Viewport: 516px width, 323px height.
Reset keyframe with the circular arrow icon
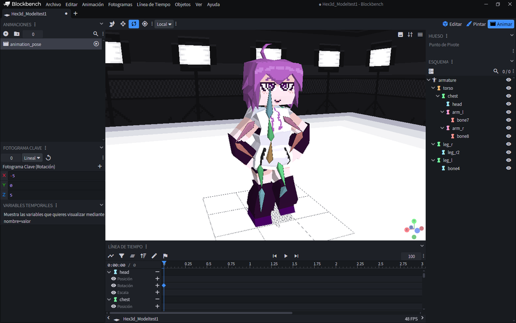48,158
